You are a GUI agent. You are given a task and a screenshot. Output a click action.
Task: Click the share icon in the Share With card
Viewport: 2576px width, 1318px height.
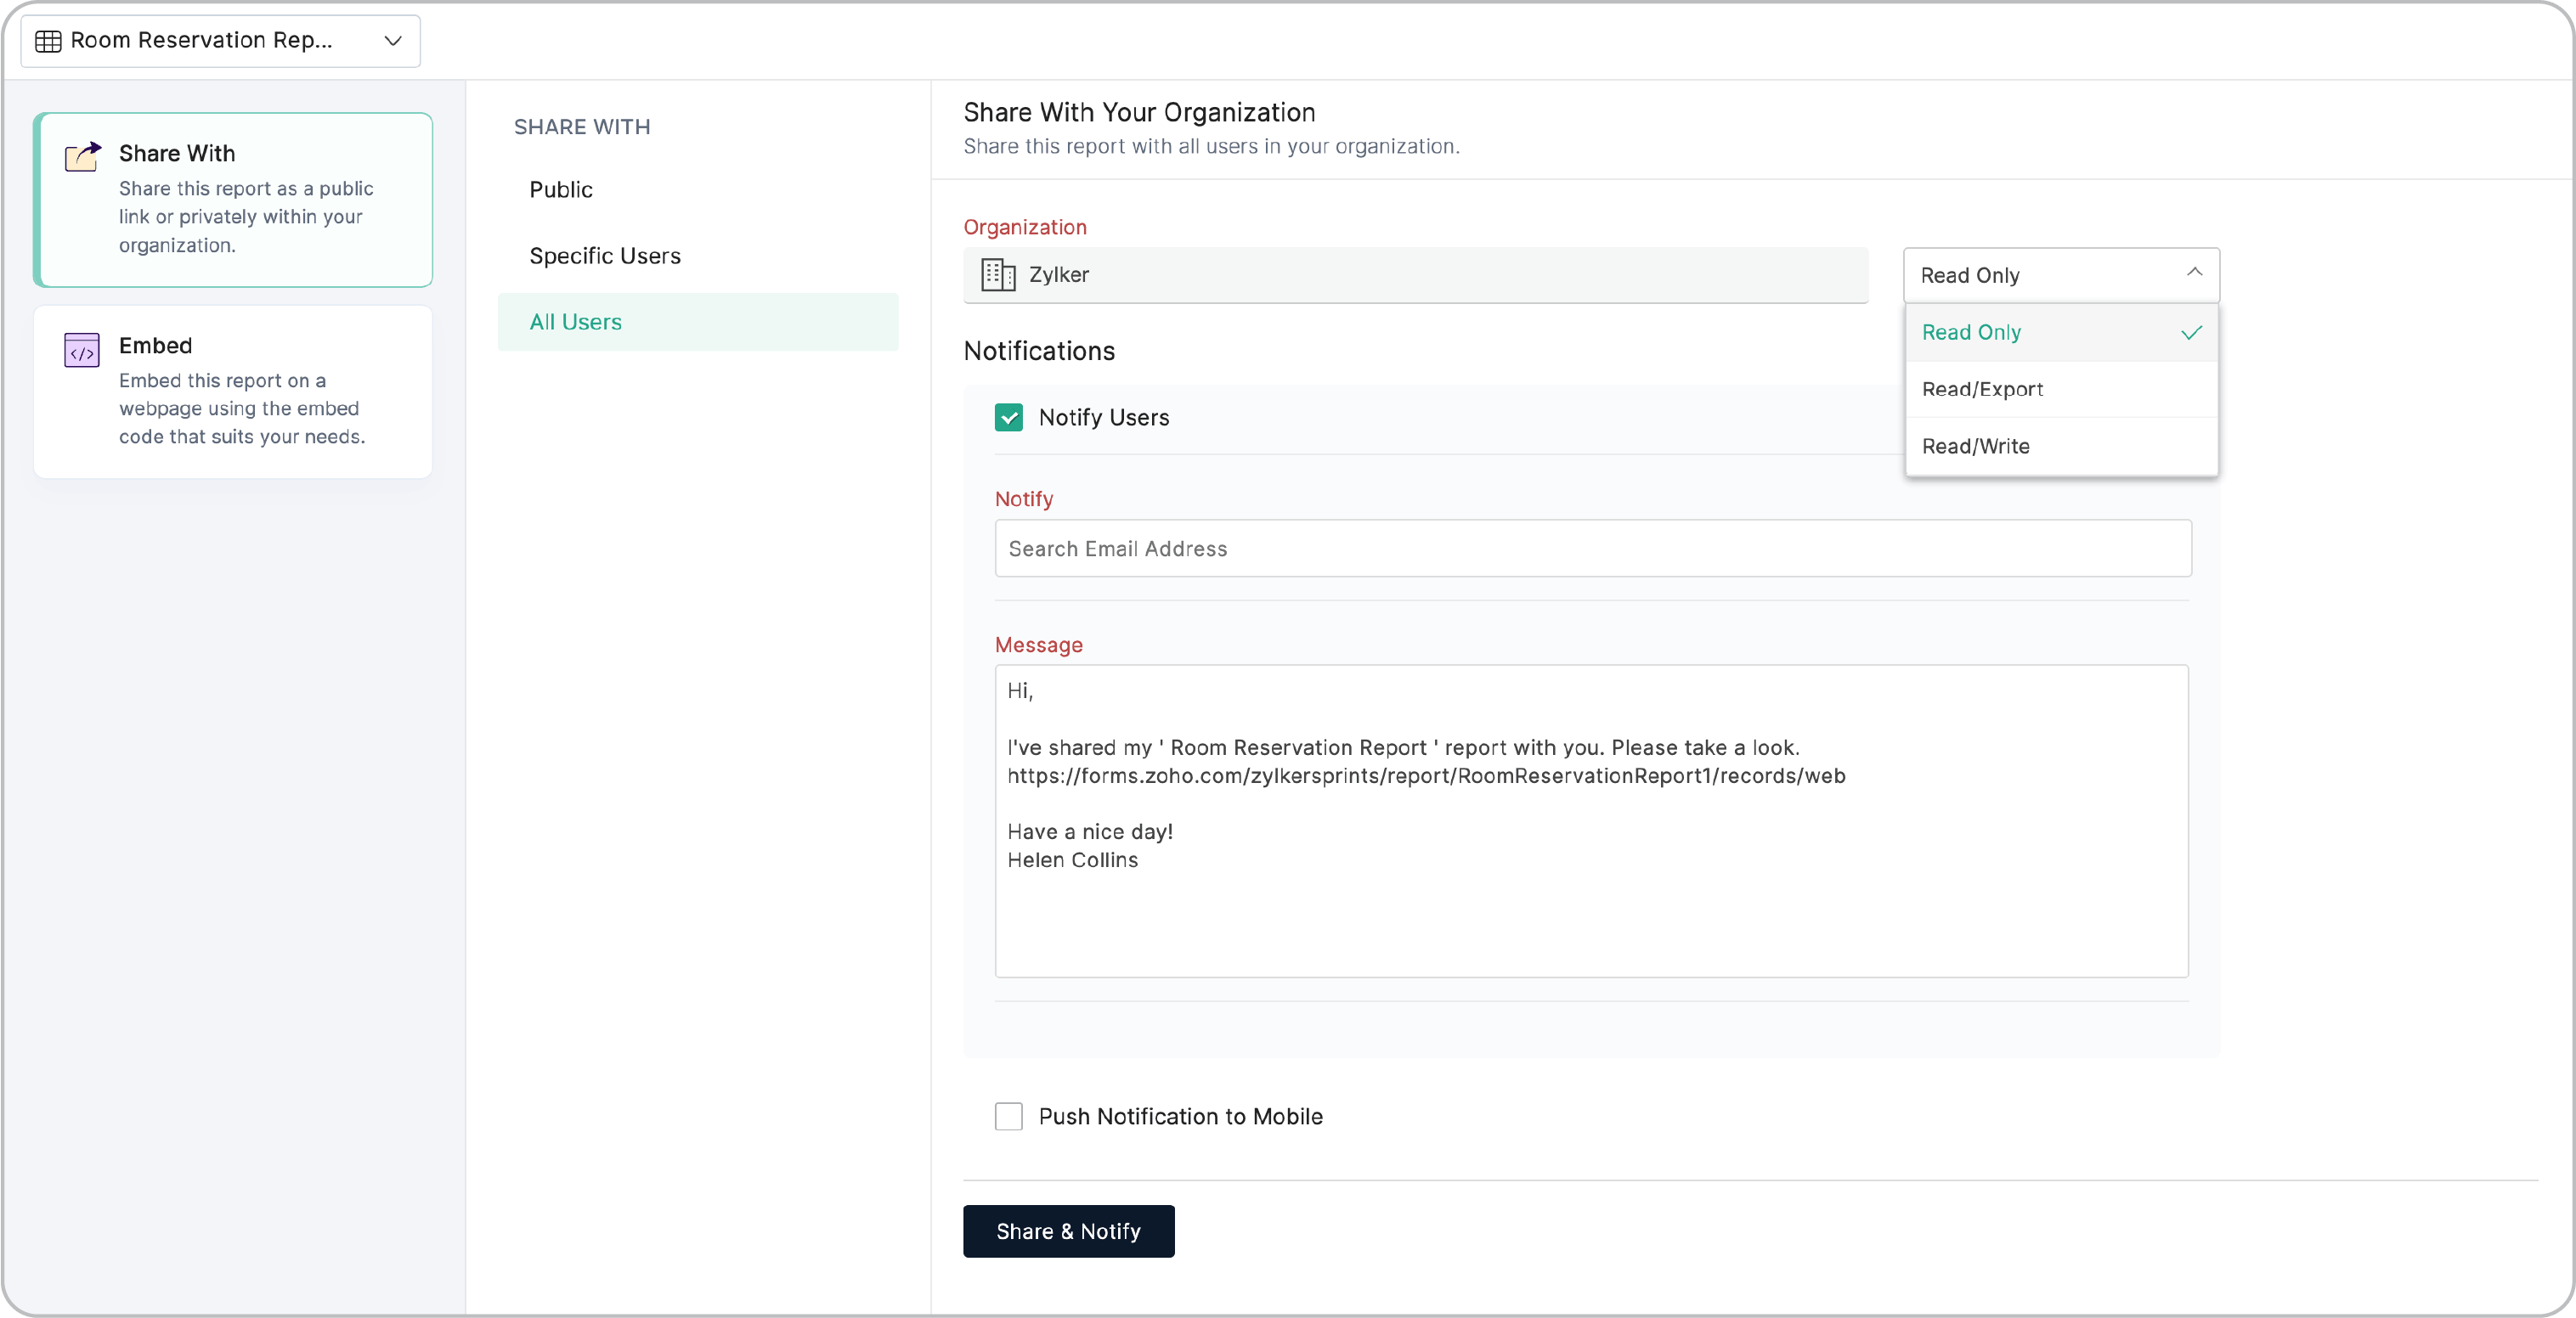[x=82, y=157]
